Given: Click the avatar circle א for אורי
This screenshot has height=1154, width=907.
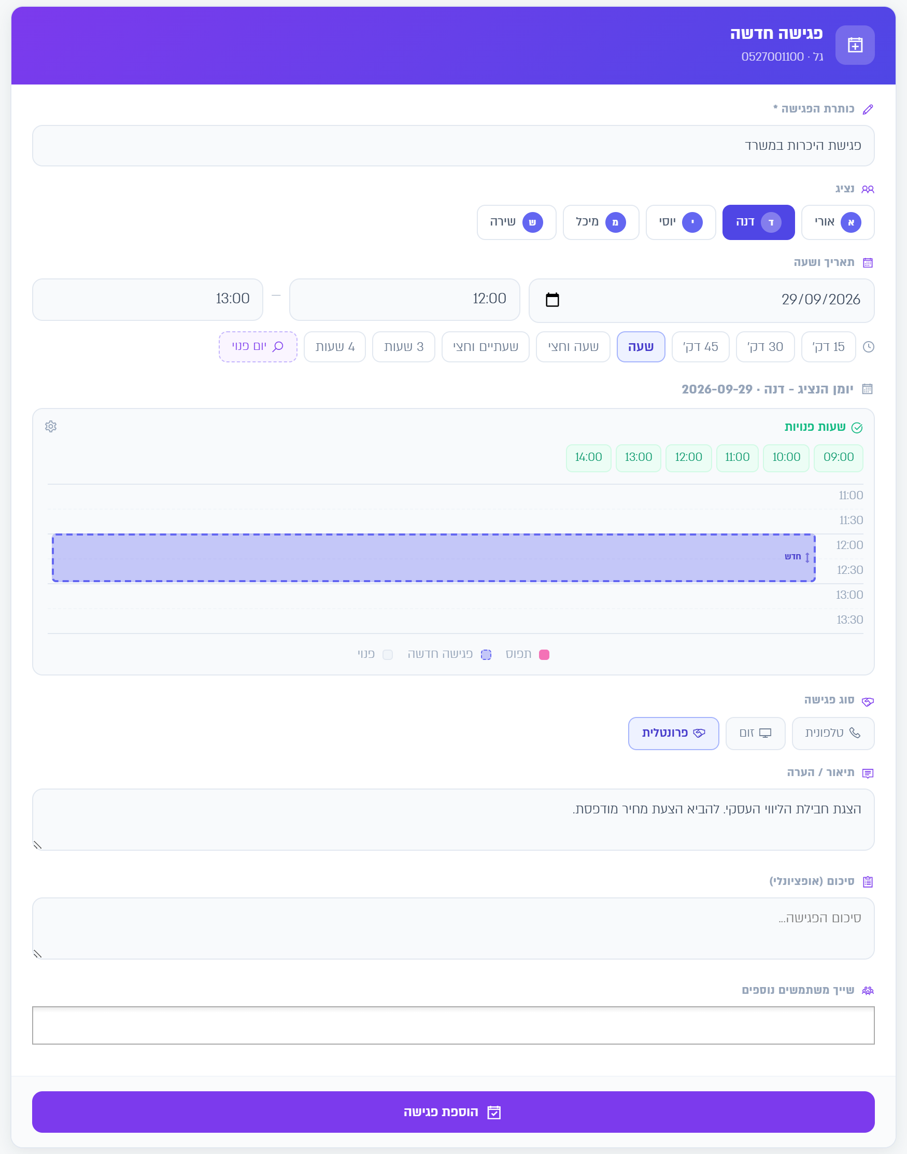Looking at the screenshot, I should tap(851, 222).
